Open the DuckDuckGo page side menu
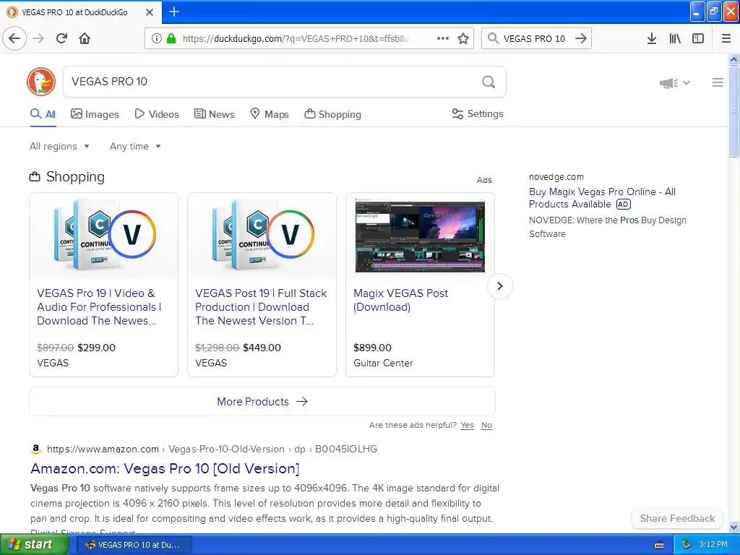 coord(718,82)
